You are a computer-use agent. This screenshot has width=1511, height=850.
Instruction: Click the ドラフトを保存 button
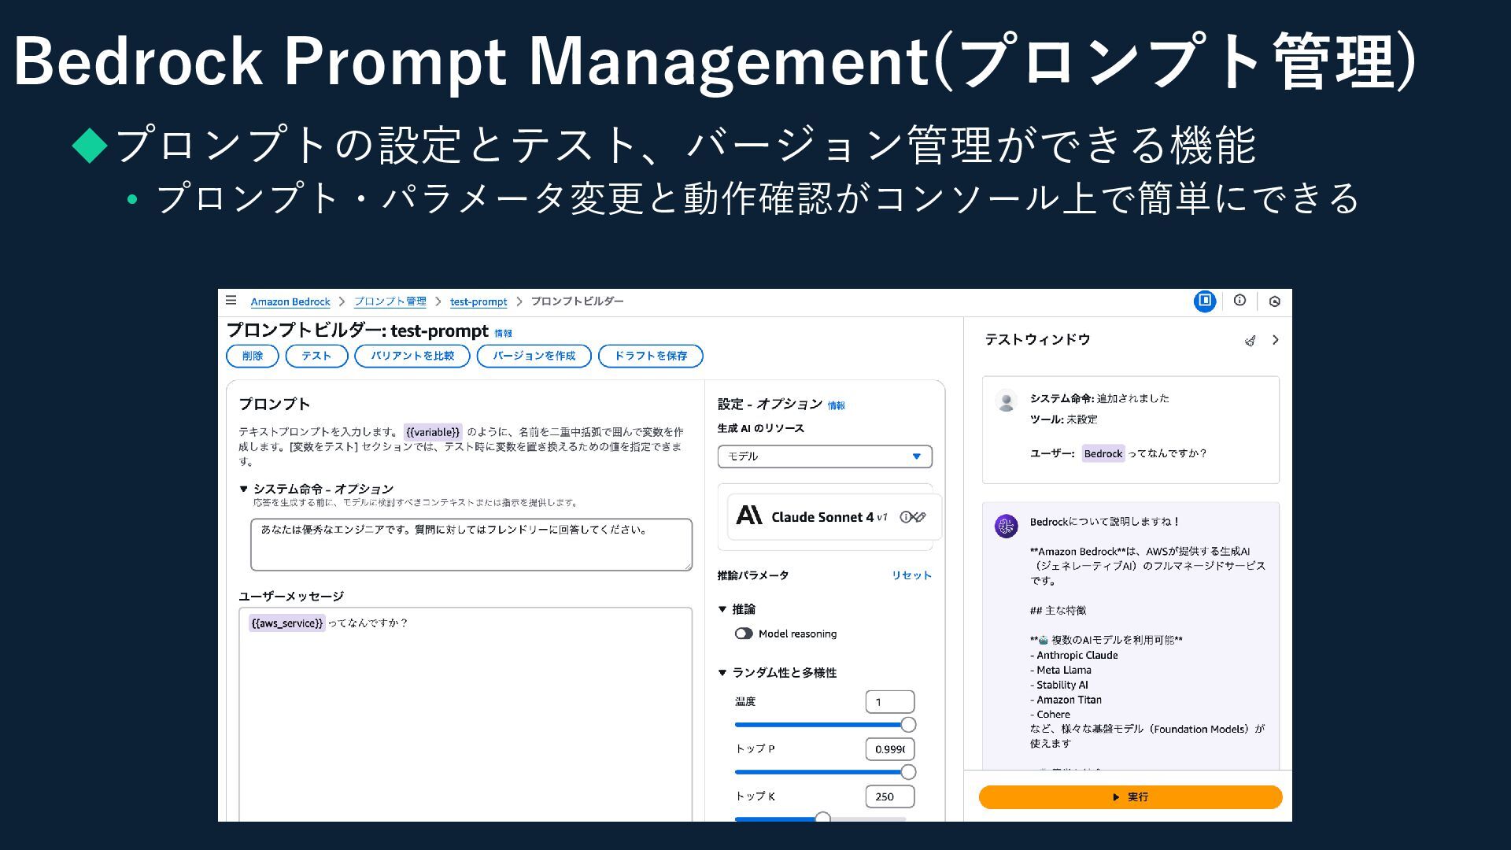[x=651, y=356]
